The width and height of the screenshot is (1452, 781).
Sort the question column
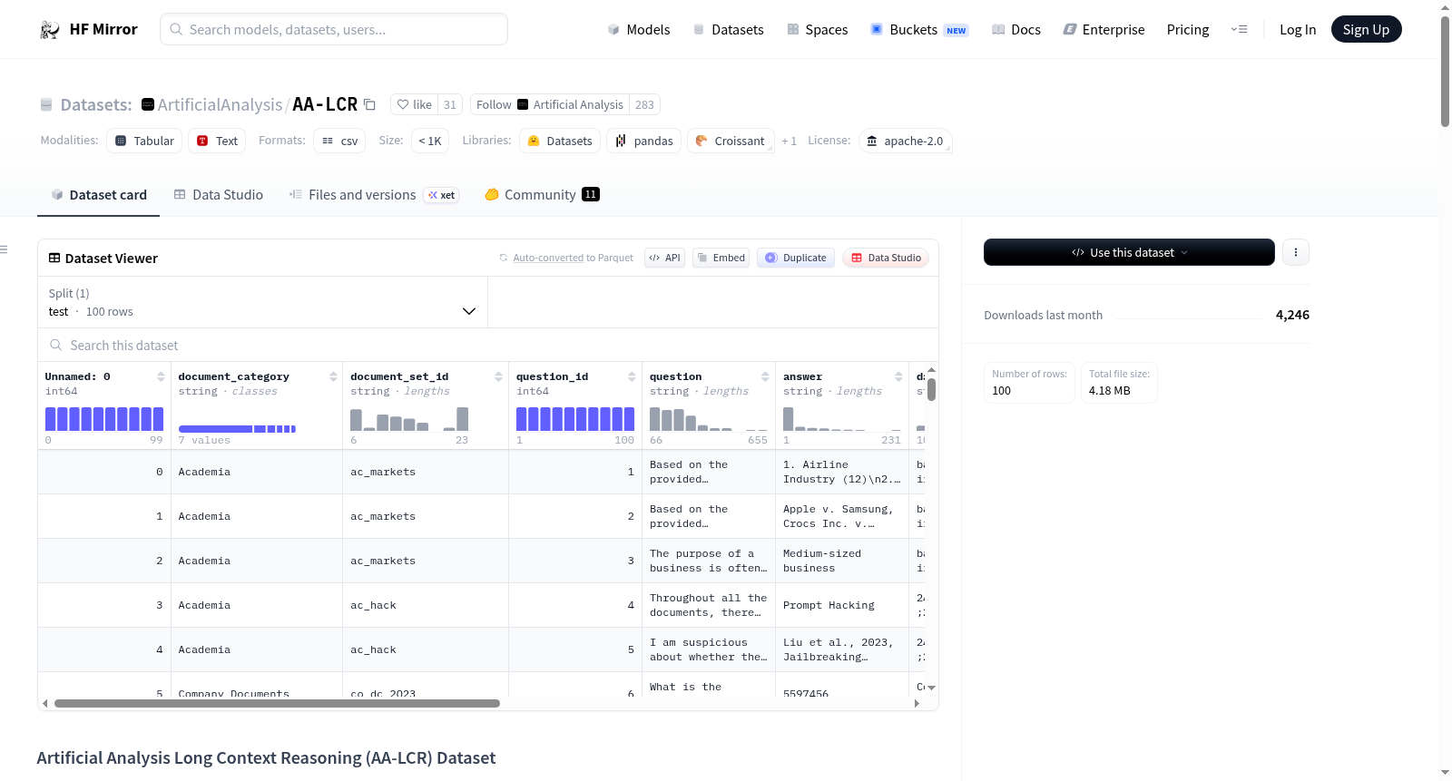[x=765, y=376]
